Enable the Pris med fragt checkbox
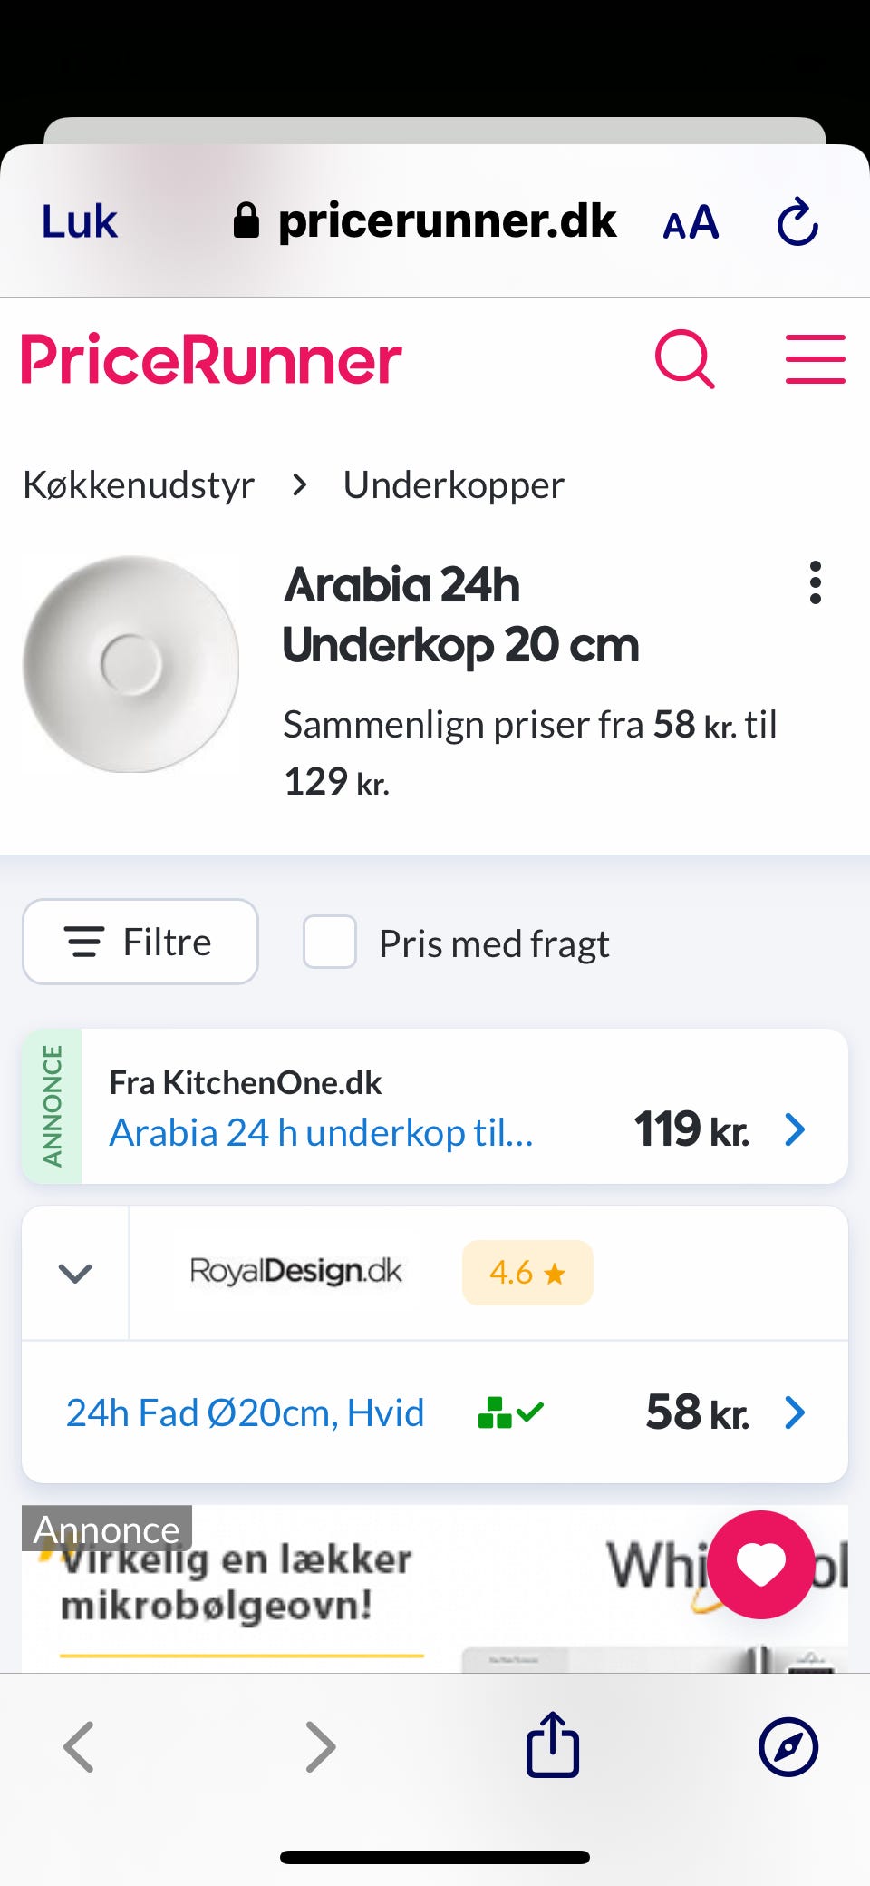This screenshot has height=1886, width=870. (330, 943)
